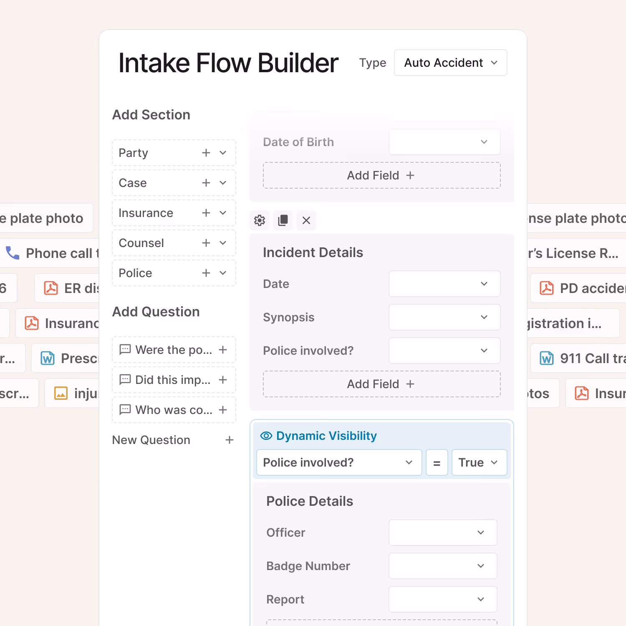Expand the Case section chevron
The width and height of the screenshot is (626, 626).
(x=223, y=183)
